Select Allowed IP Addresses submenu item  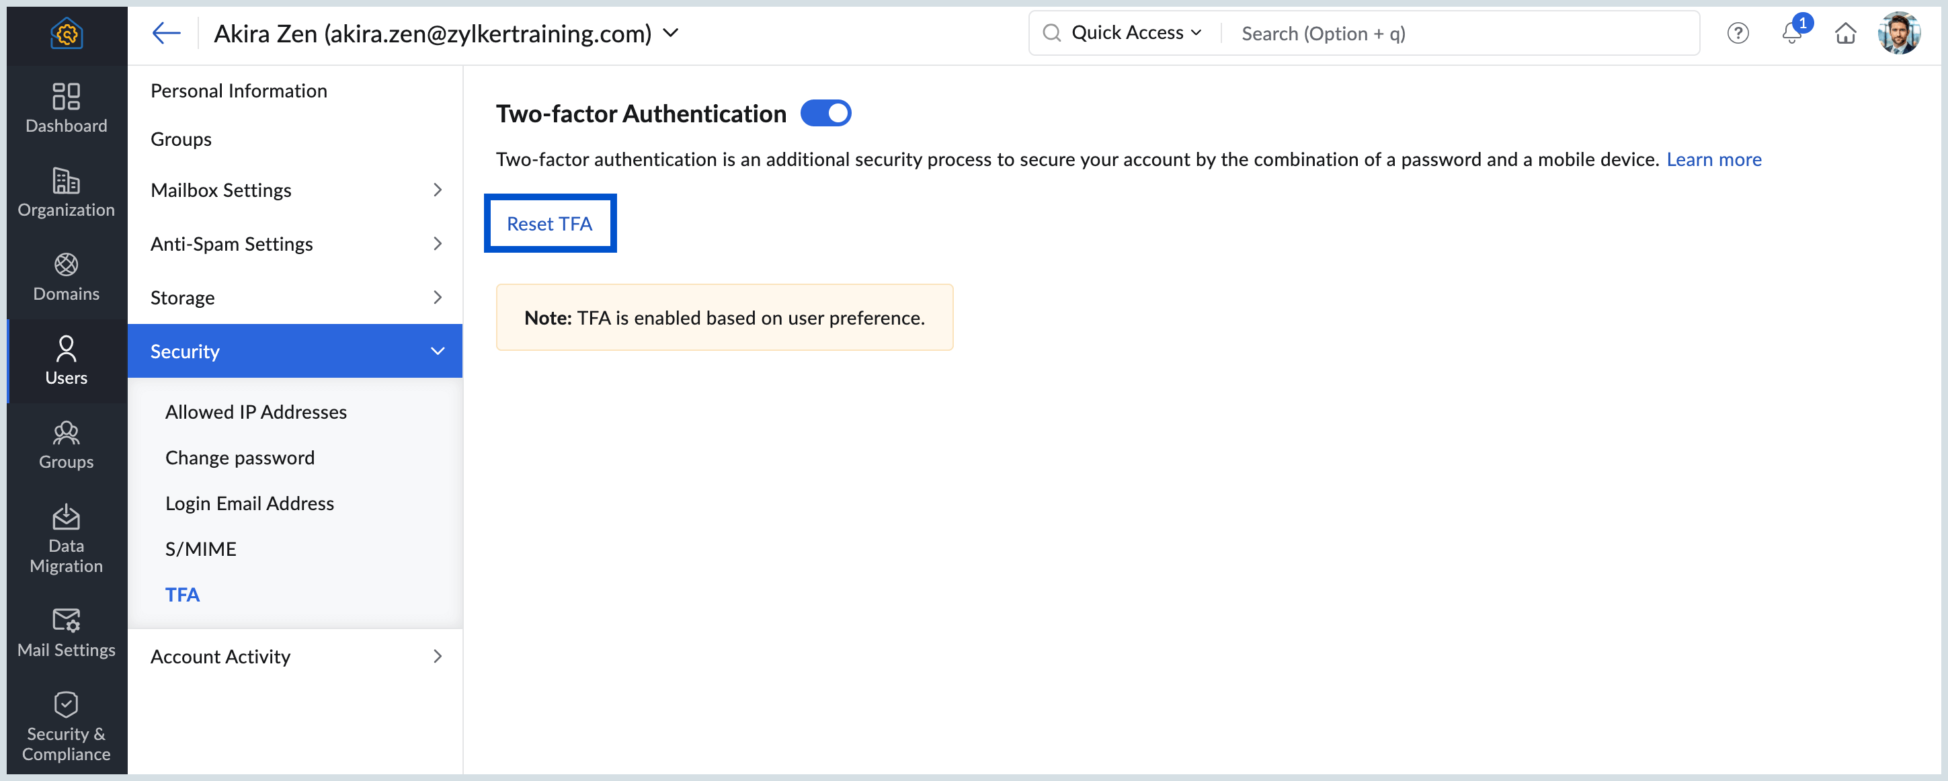click(255, 412)
